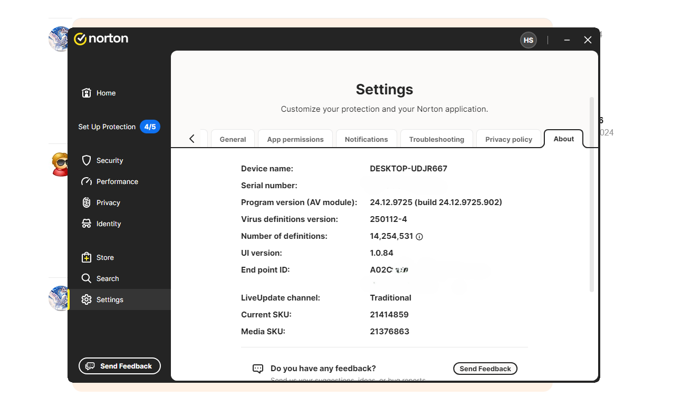Viewport: 682px width, 397px height.
Task: Select the About tab
Action: [x=563, y=139]
